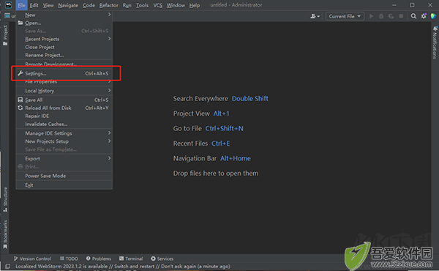The width and height of the screenshot is (439, 271).
Task: Open the VCS menu
Action: pyautogui.click(x=157, y=5)
